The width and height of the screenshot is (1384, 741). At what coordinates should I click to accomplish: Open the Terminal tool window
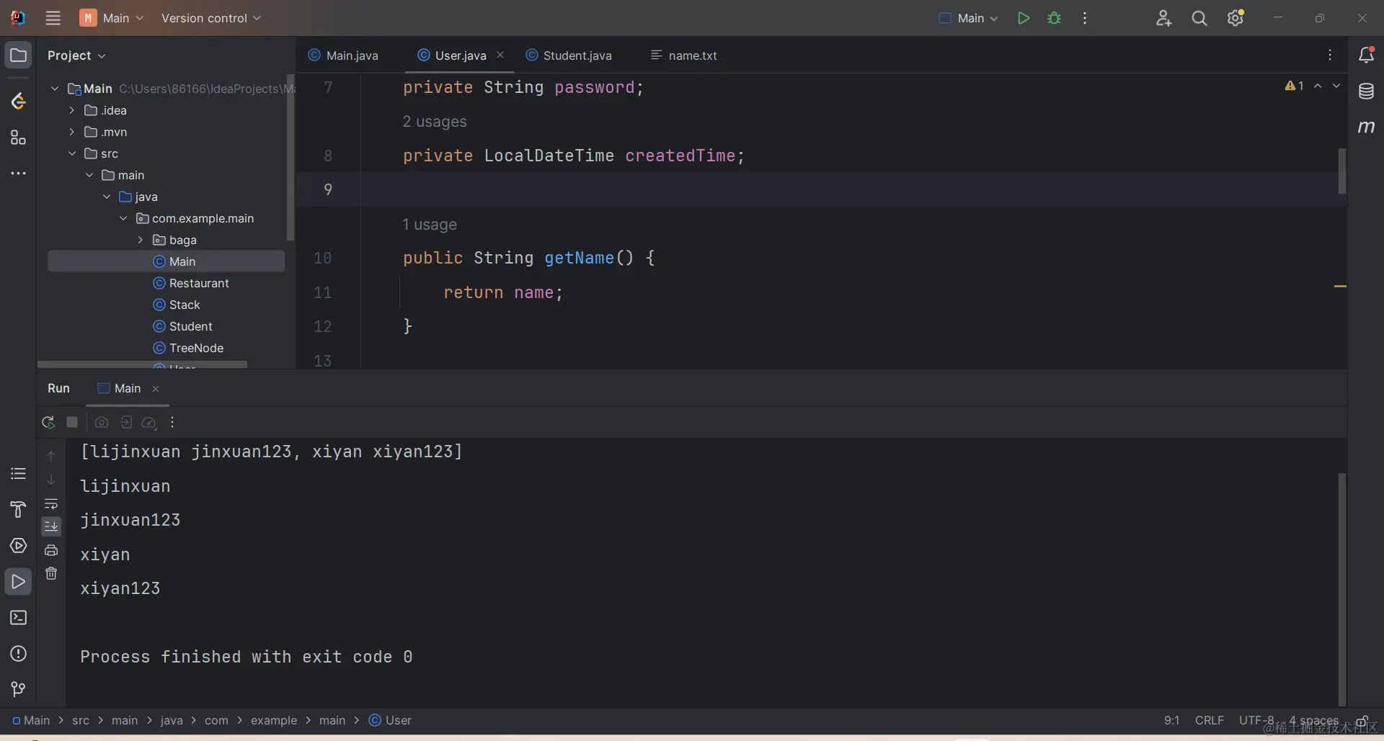tap(19, 618)
